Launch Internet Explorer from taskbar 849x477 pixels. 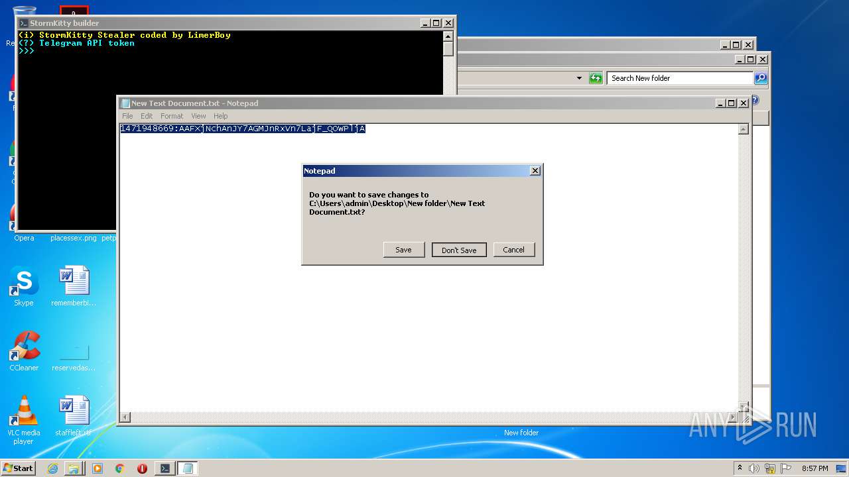pos(52,468)
